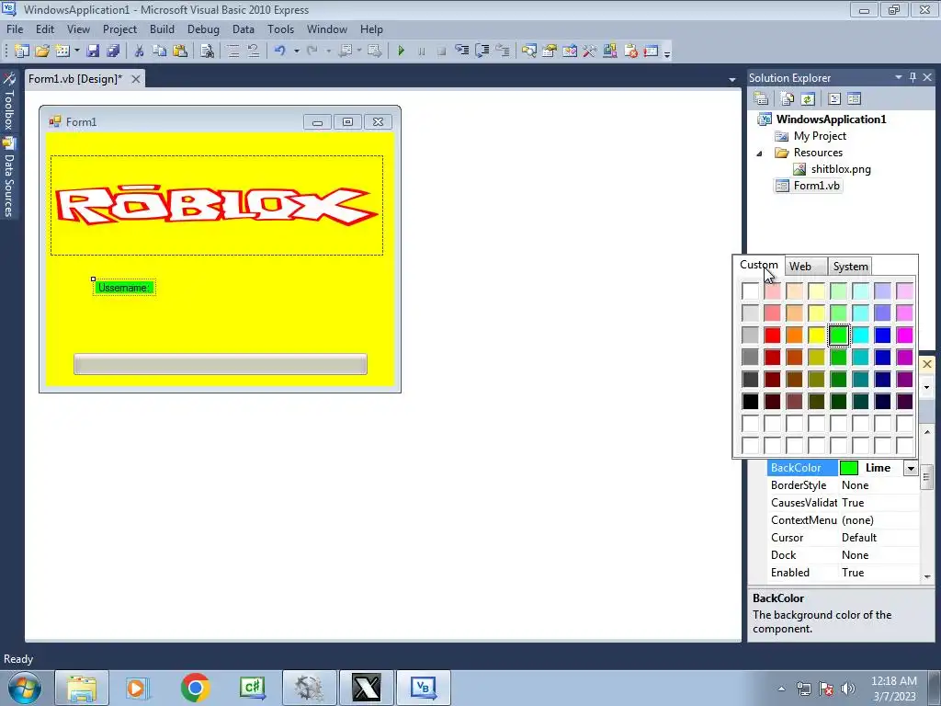Pick the magenta color swatch
This screenshot has width=941, height=706.
click(x=904, y=335)
